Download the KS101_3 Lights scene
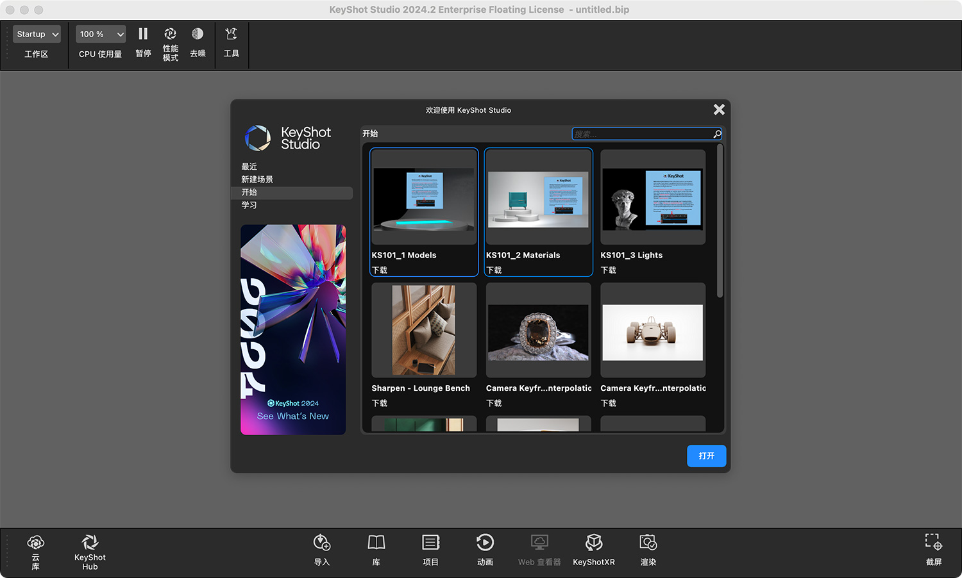 tap(607, 270)
